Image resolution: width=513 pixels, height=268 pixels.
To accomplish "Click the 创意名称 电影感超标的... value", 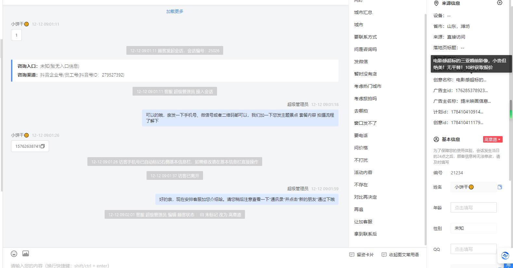I will [471, 80].
